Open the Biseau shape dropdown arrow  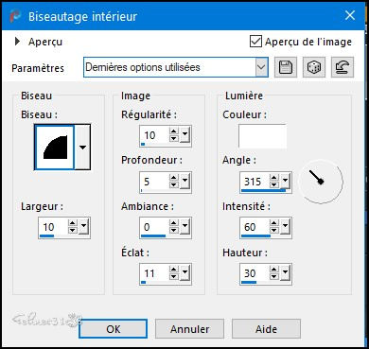(82, 148)
